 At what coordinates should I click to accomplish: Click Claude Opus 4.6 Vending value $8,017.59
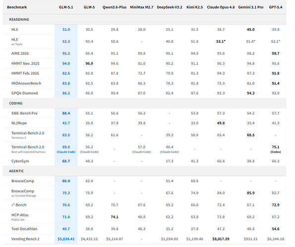(221, 239)
